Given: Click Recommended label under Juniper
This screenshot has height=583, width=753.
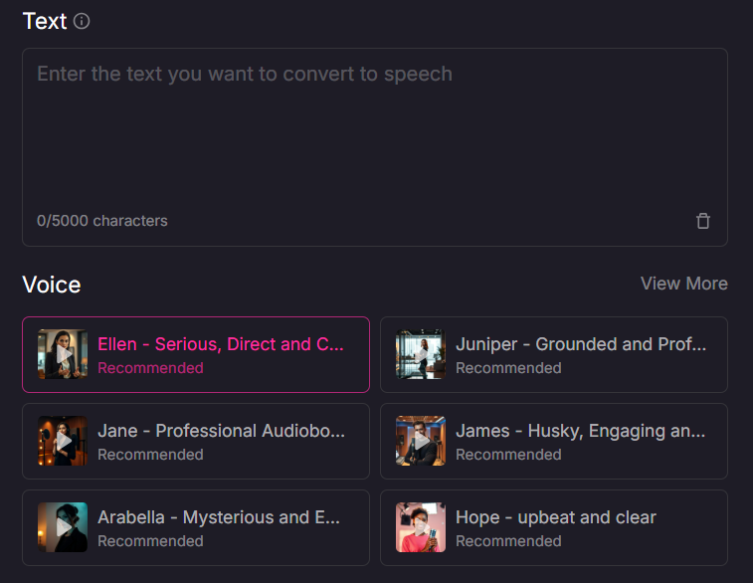Looking at the screenshot, I should point(508,368).
